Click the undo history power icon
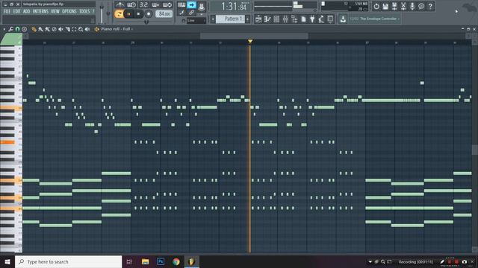The image size is (478, 268). click(376, 7)
